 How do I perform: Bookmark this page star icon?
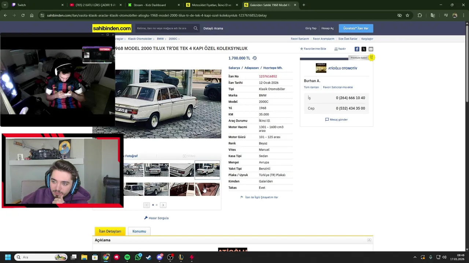(x=407, y=15)
